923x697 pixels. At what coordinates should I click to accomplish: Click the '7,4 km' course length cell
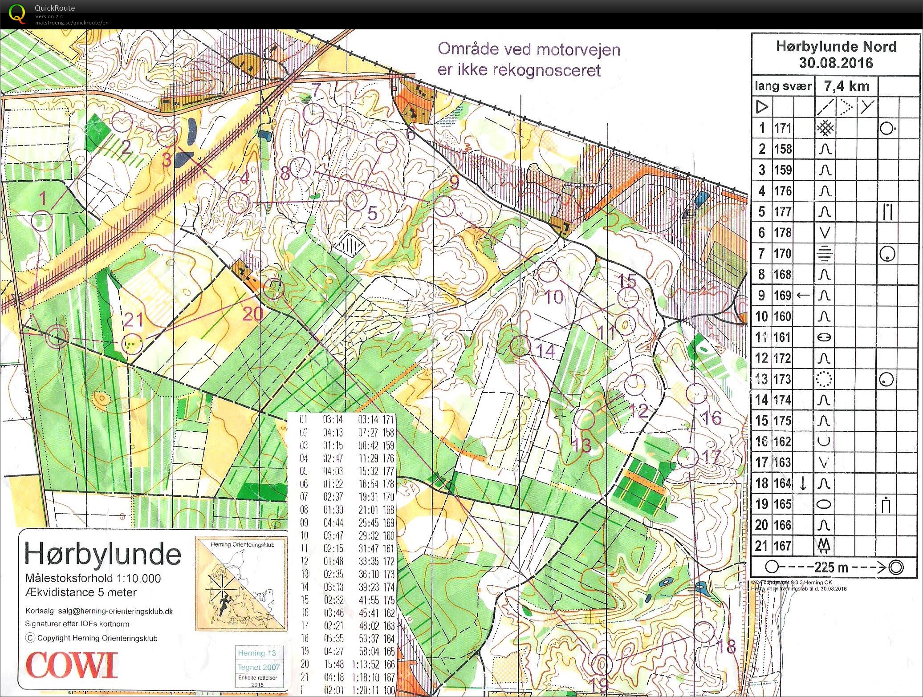tap(846, 86)
